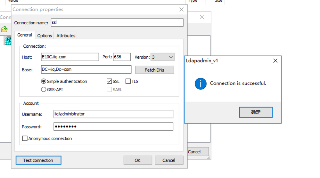The height and width of the screenshot is (178, 320).
Task: Click into the Host field
Action: point(70,57)
